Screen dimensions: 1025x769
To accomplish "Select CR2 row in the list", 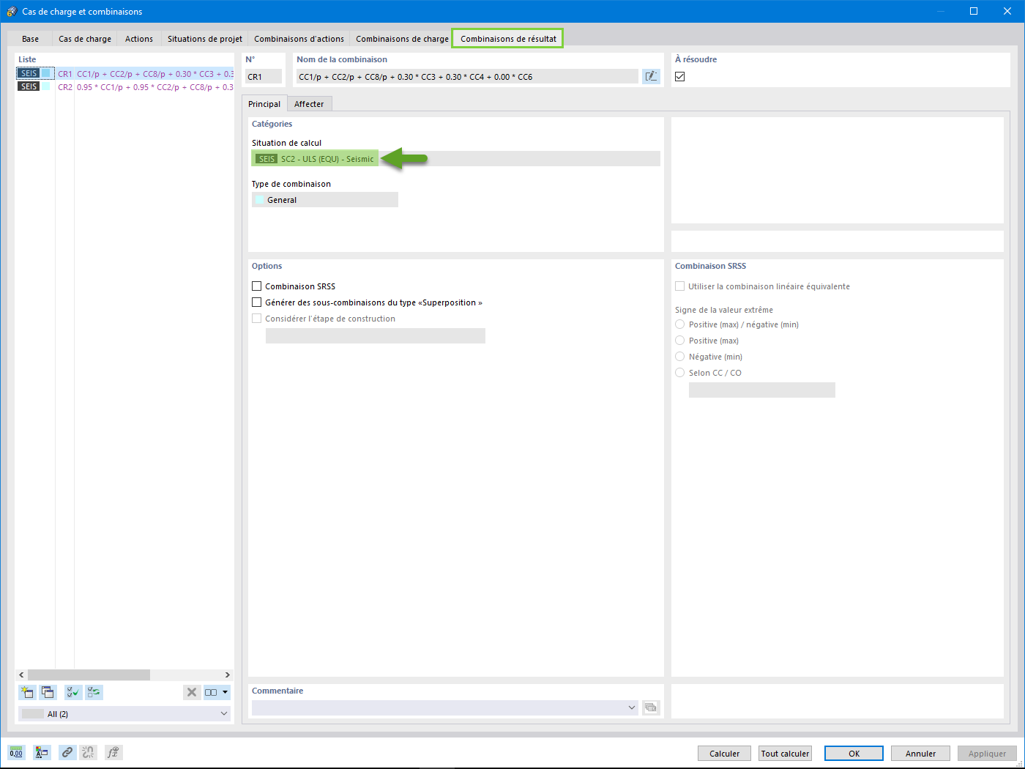I will pyautogui.click(x=125, y=86).
